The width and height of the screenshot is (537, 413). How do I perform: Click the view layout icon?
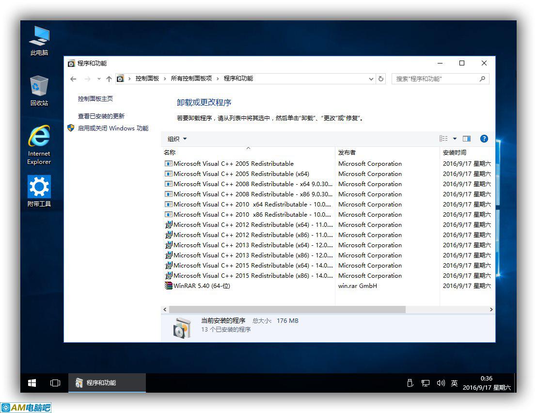point(443,138)
